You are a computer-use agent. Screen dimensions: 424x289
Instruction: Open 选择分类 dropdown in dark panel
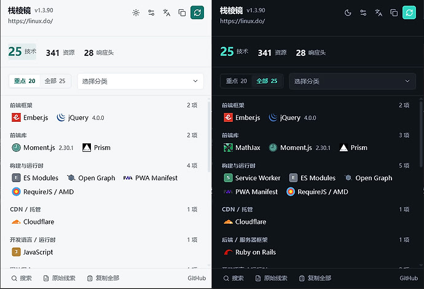coord(352,81)
